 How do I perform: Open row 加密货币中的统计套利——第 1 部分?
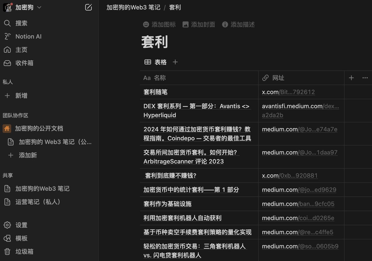pos(191,190)
